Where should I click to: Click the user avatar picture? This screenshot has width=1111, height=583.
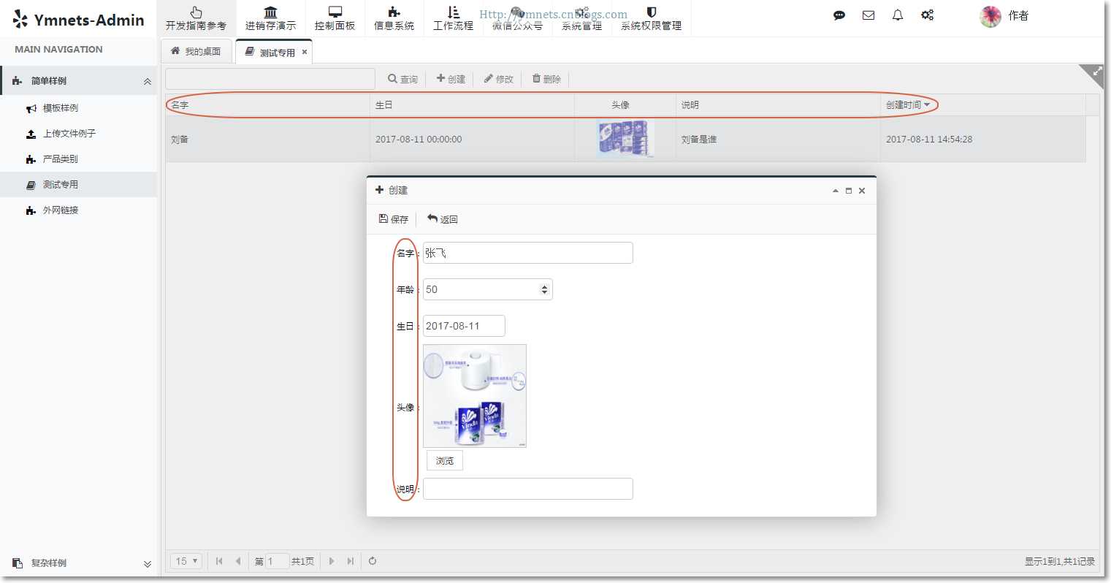click(x=990, y=16)
